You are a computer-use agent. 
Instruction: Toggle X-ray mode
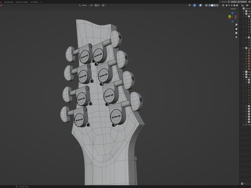[207, 5]
